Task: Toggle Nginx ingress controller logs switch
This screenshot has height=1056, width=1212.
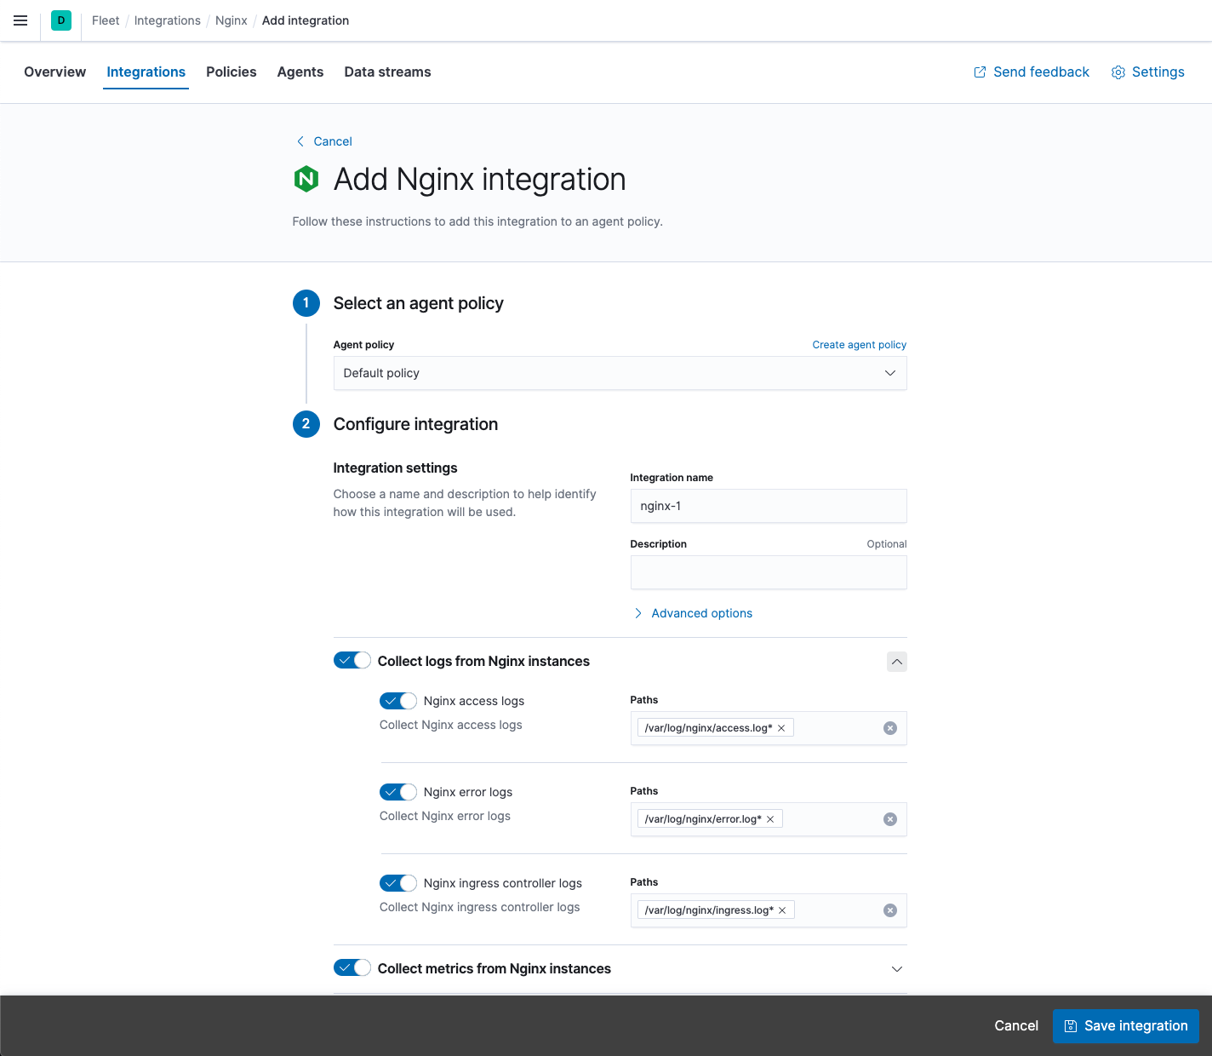Action: [x=397, y=883]
